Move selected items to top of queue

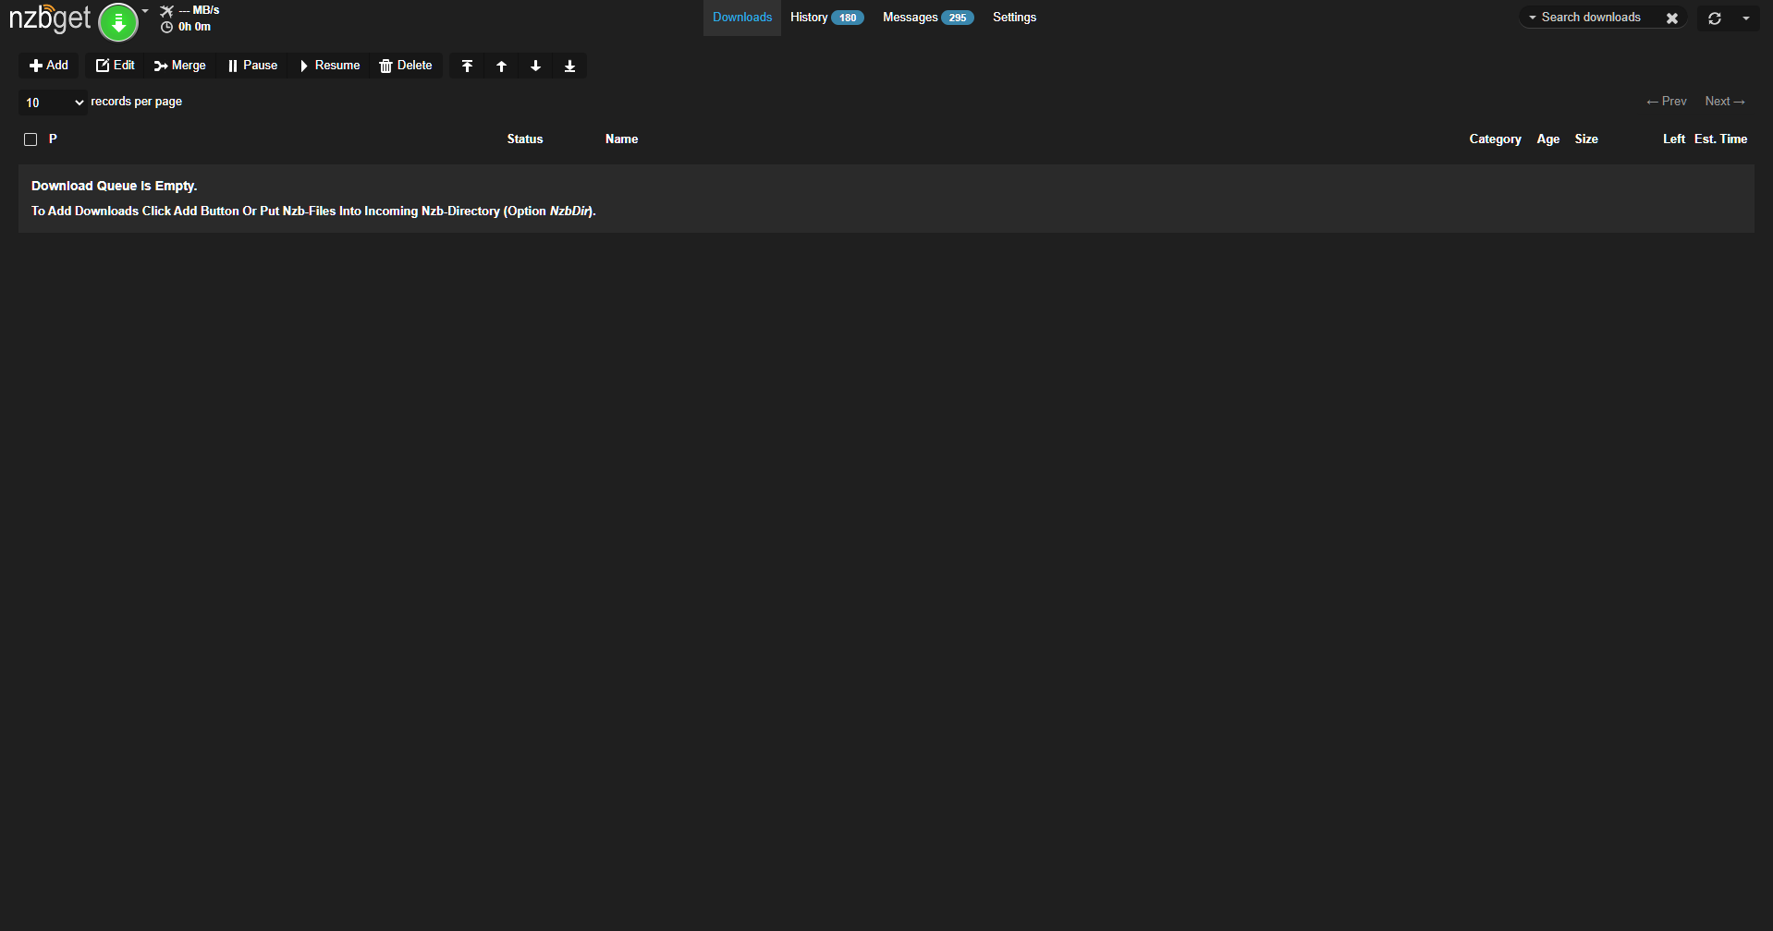click(467, 66)
